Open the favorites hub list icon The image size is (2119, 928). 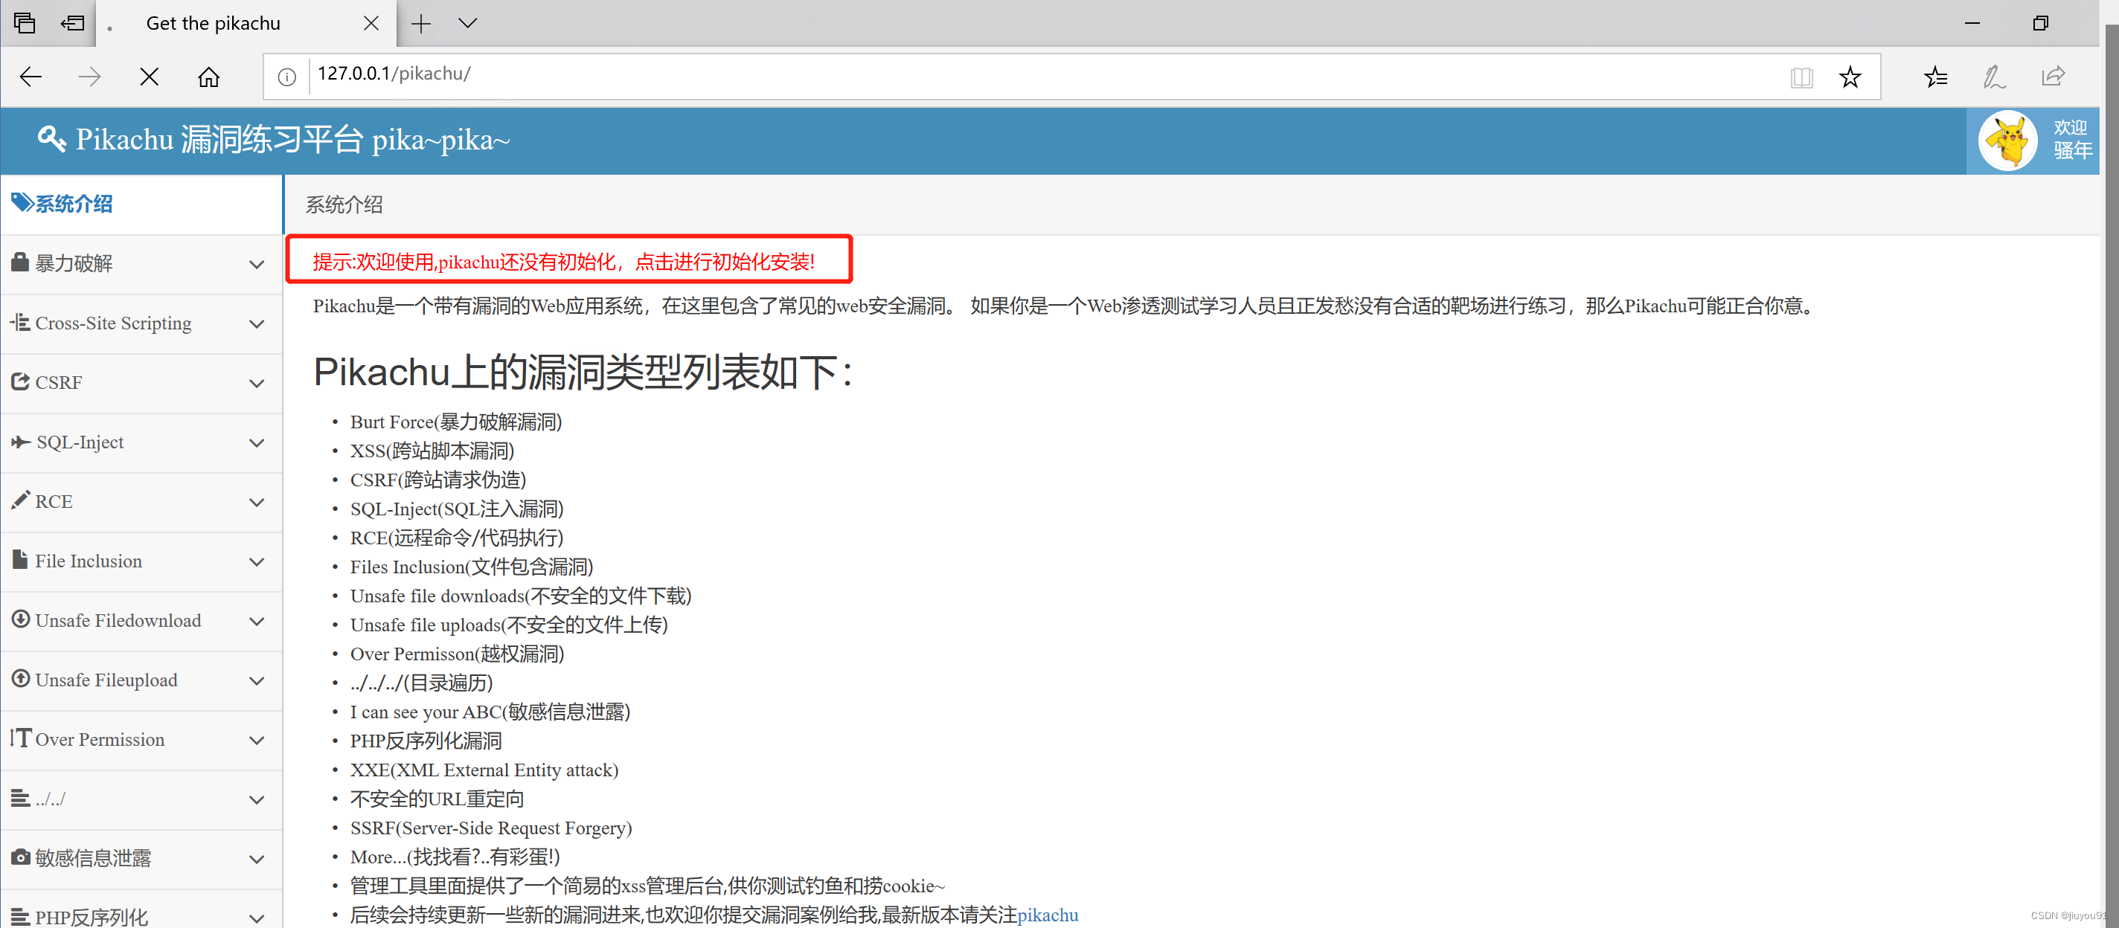point(1935,77)
